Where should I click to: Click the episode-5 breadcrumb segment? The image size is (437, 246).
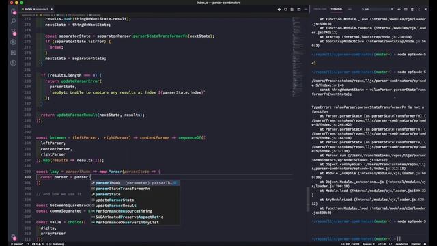pyautogui.click(x=28, y=15)
